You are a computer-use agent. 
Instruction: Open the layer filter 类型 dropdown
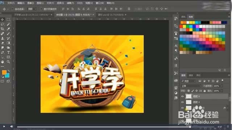click(188, 81)
